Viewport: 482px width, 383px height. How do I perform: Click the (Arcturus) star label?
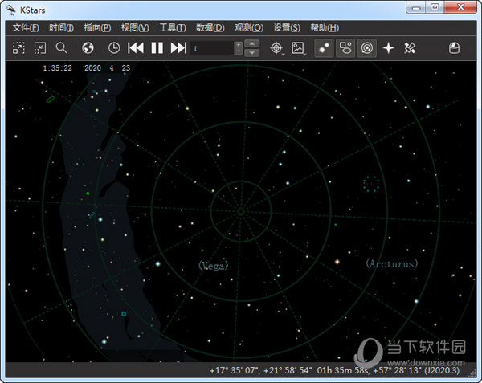[392, 263]
